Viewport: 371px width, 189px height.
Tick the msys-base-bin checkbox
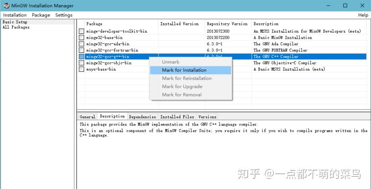tap(81, 69)
